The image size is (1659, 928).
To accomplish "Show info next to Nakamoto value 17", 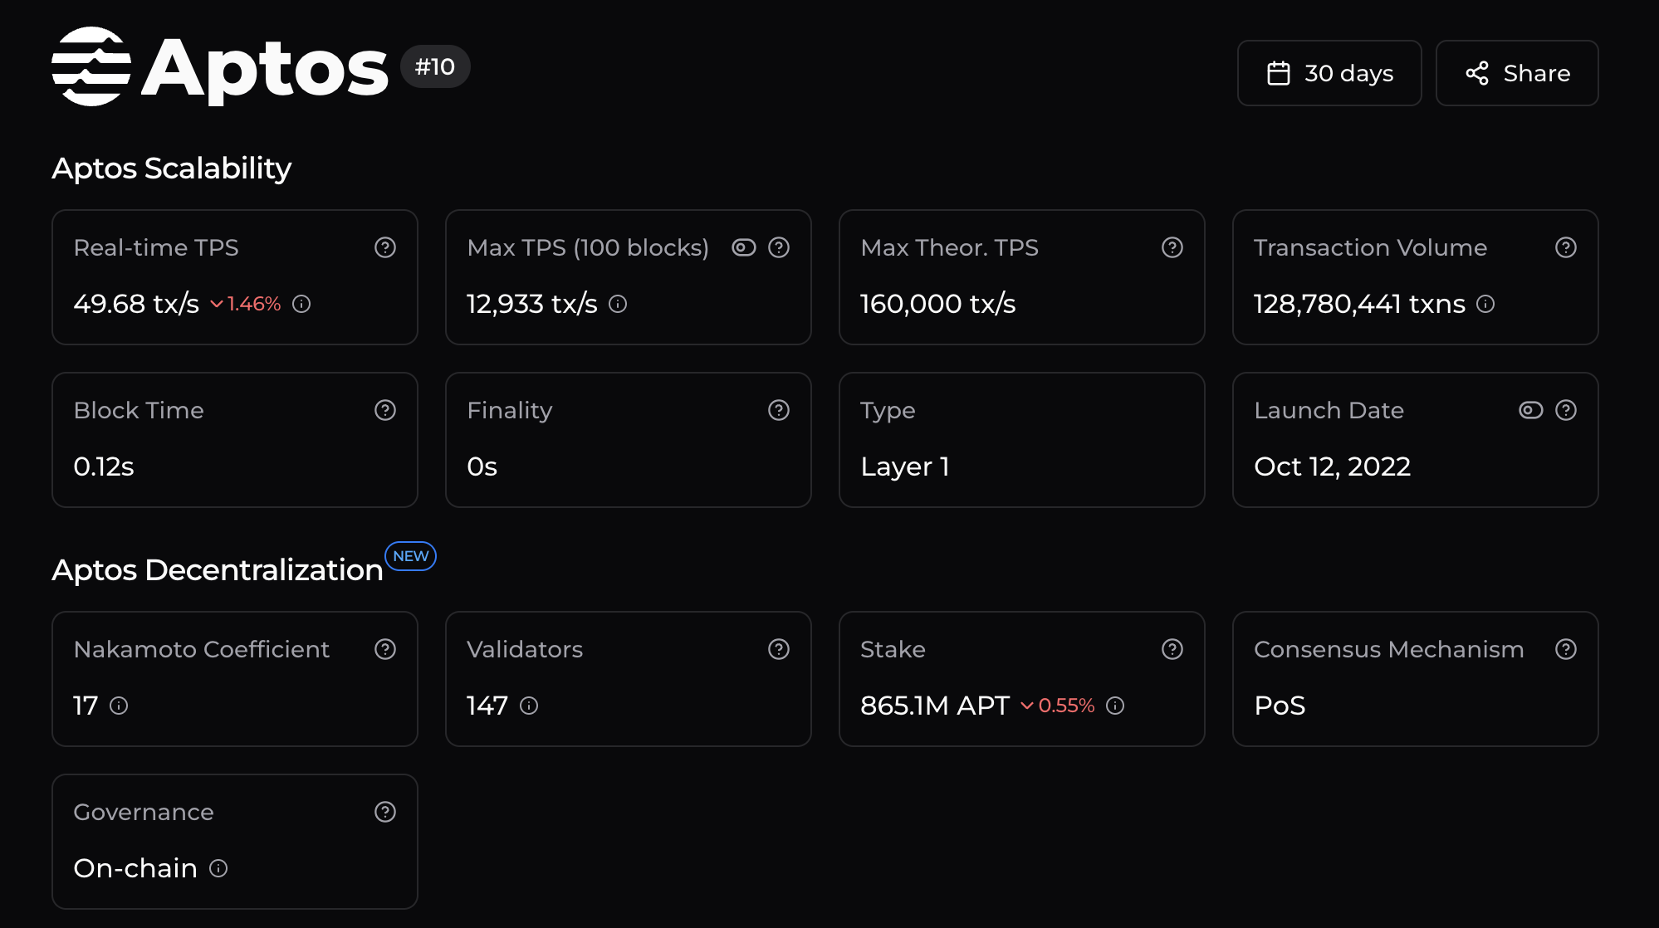I will [x=119, y=706].
